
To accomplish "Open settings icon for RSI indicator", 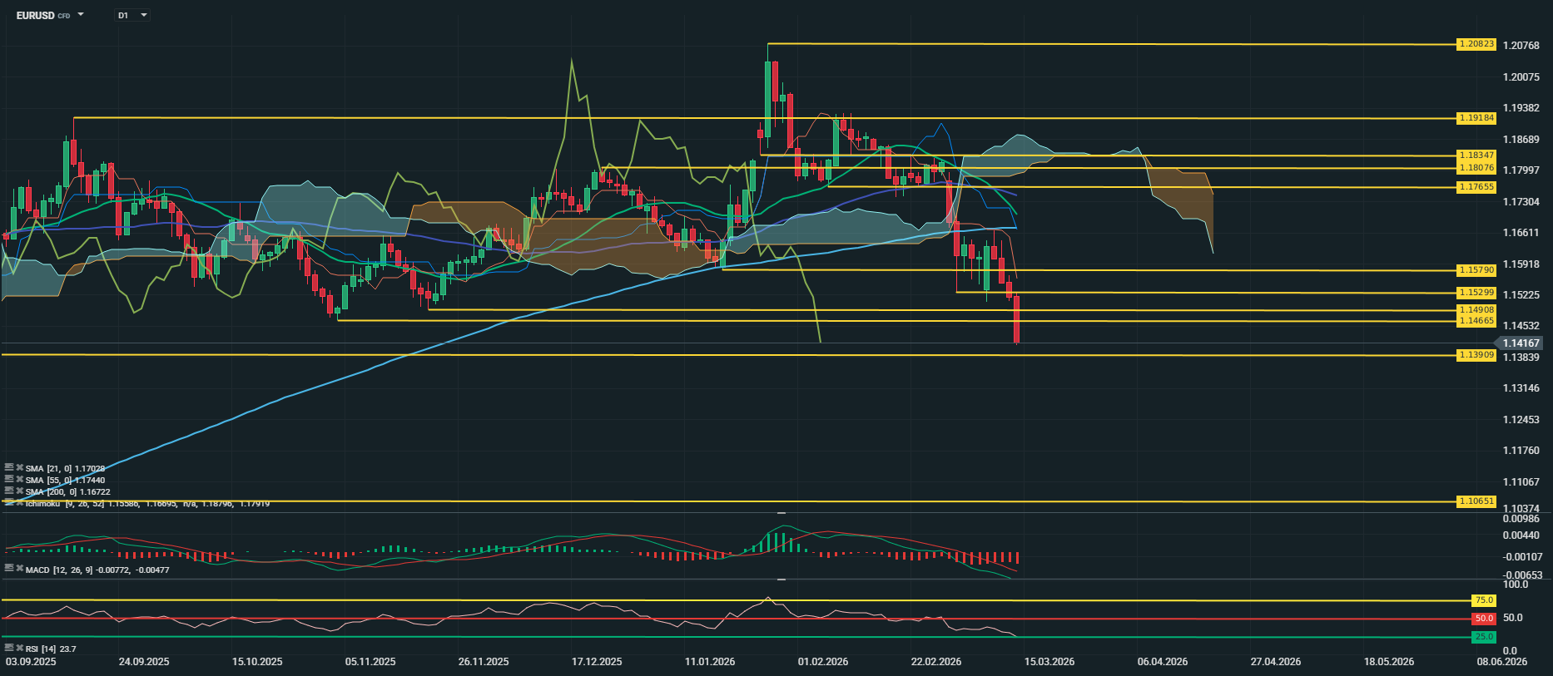I will coord(9,648).
